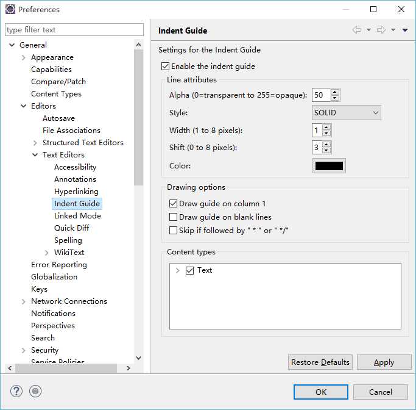Increase Width with the up spinner arrow
This screenshot has height=410, width=416.
(326, 128)
